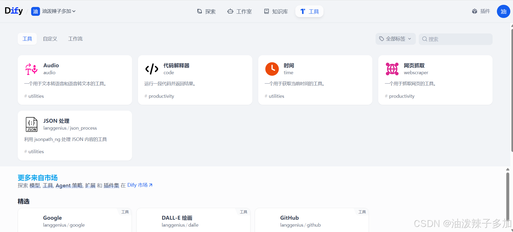Click the tag icon in 全部标签 filter

point(381,39)
